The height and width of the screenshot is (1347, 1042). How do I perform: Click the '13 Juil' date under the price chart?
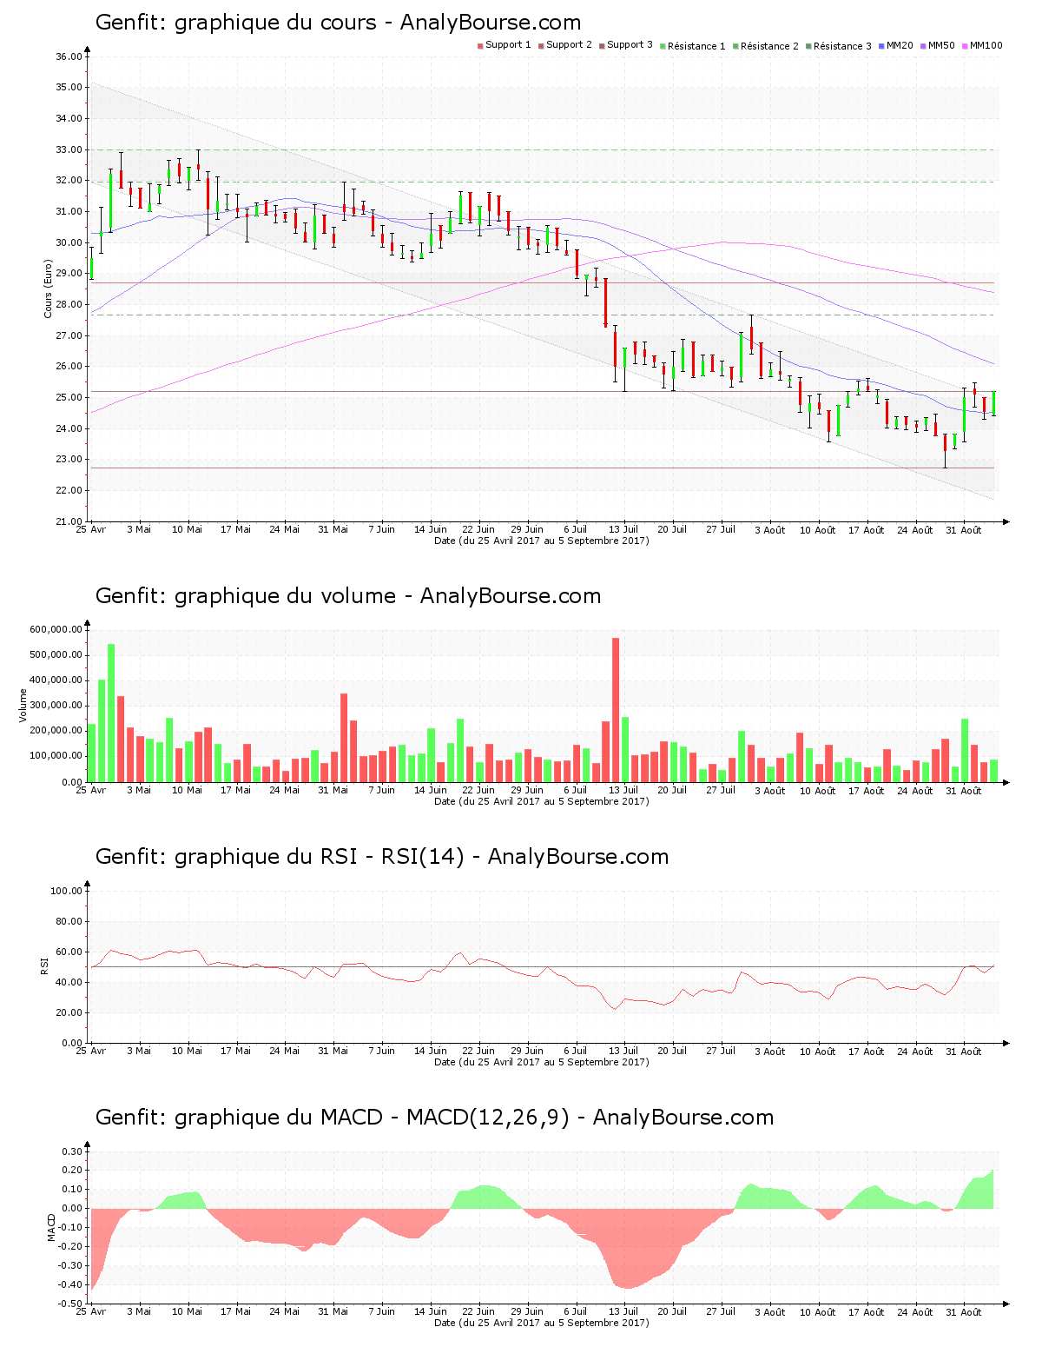(x=623, y=530)
